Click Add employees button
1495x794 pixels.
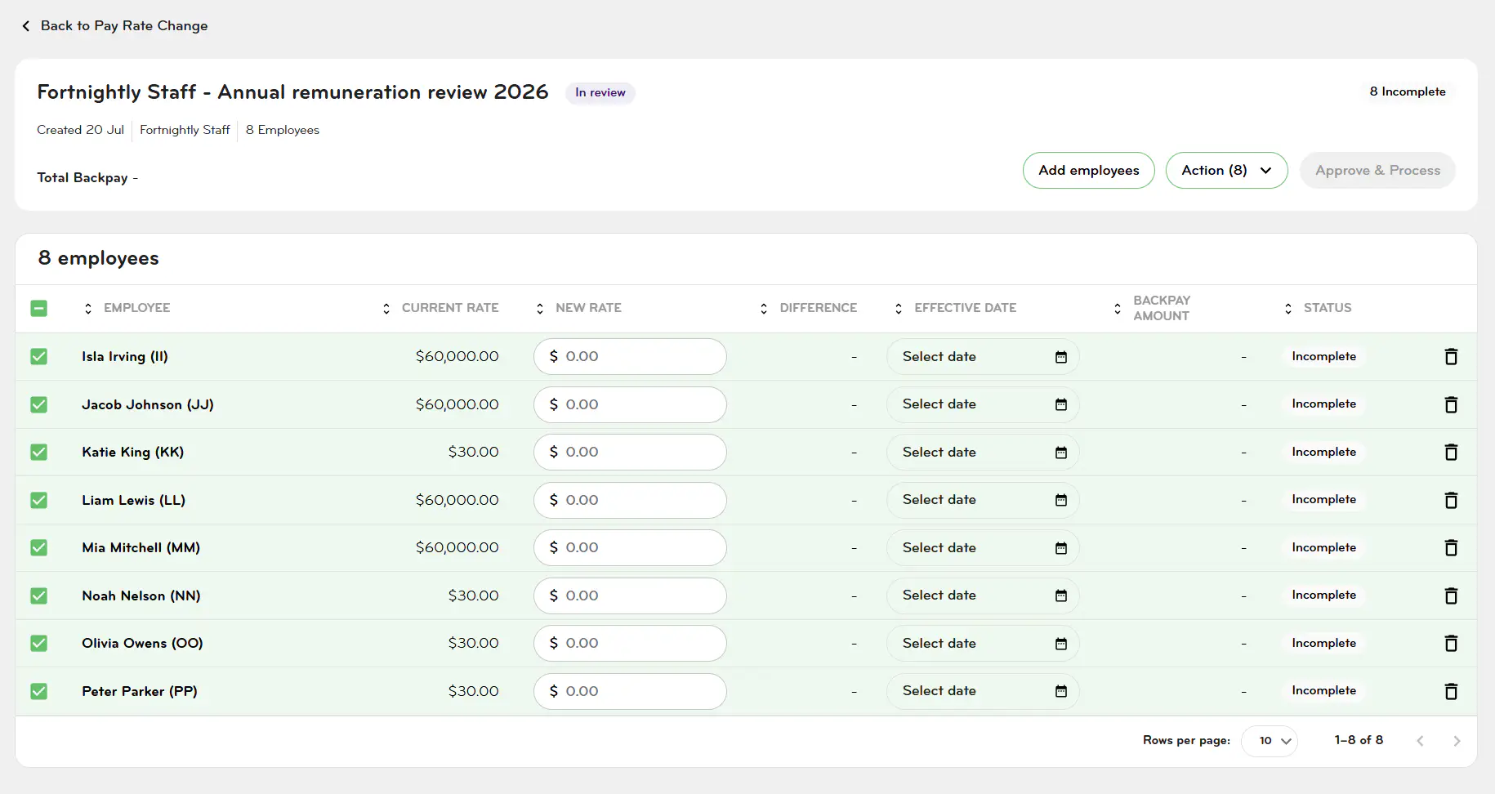tap(1088, 170)
